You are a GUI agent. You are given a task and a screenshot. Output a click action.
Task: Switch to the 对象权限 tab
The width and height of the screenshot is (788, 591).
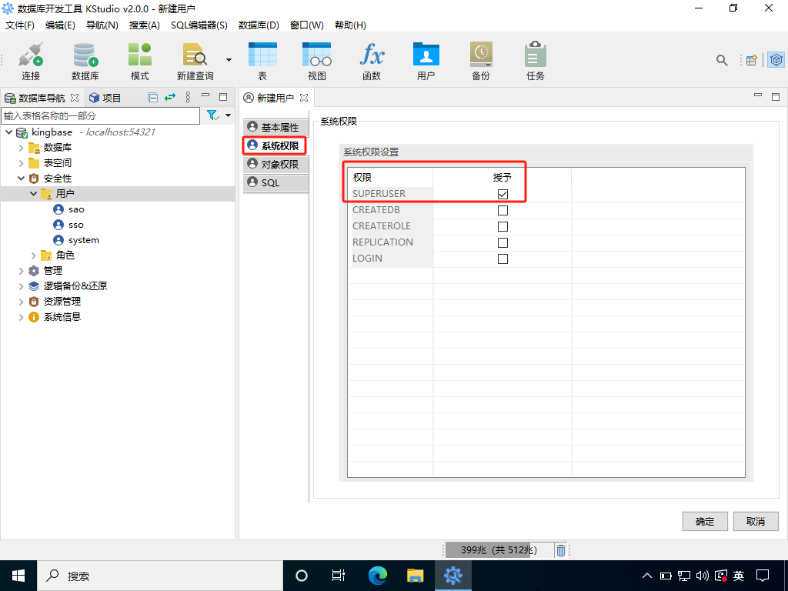click(x=275, y=164)
